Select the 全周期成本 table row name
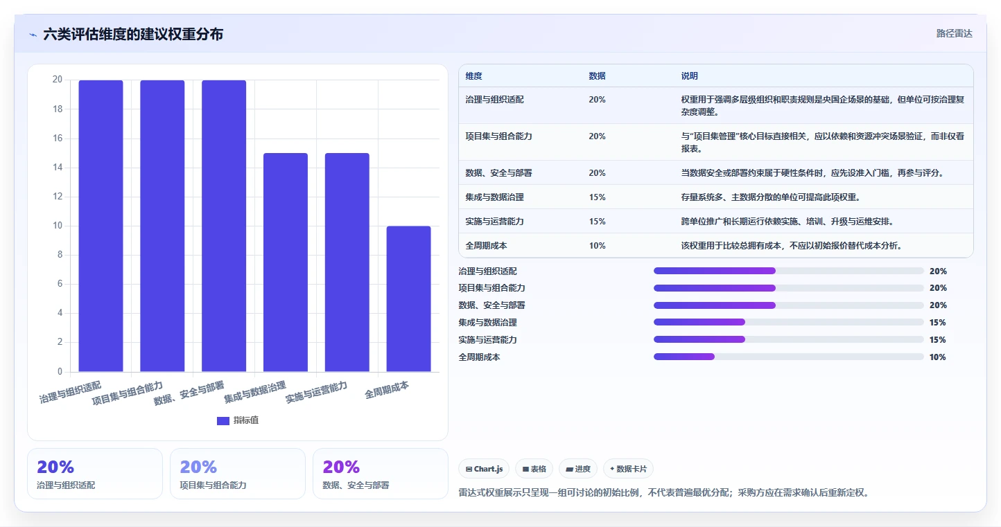 point(487,246)
